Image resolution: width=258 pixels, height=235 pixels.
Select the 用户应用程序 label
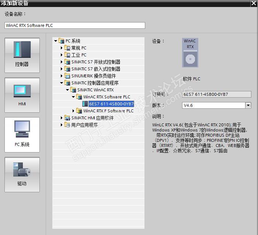(x=84, y=125)
